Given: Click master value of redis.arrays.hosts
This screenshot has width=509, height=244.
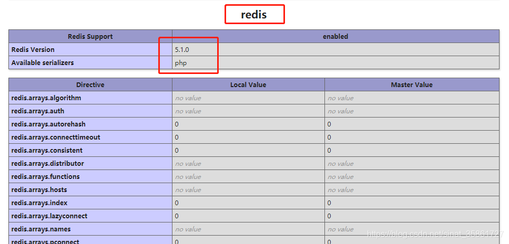Looking at the screenshot, I should (341, 189).
